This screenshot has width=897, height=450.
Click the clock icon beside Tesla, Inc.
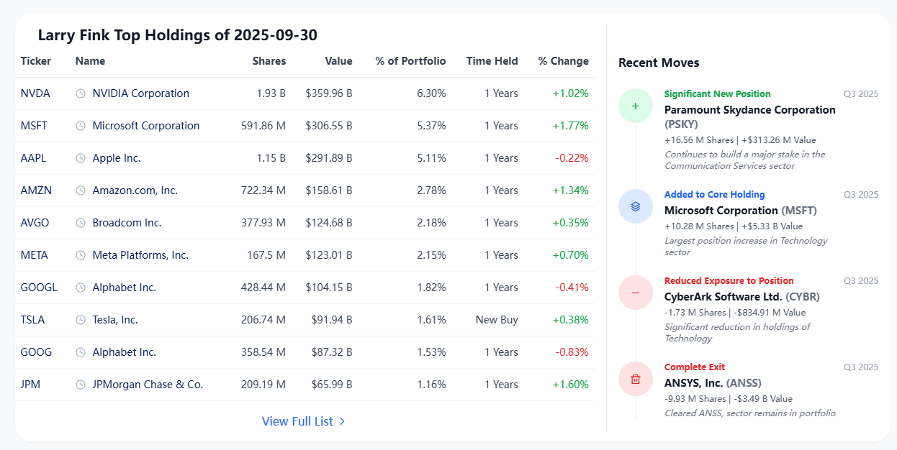81,320
